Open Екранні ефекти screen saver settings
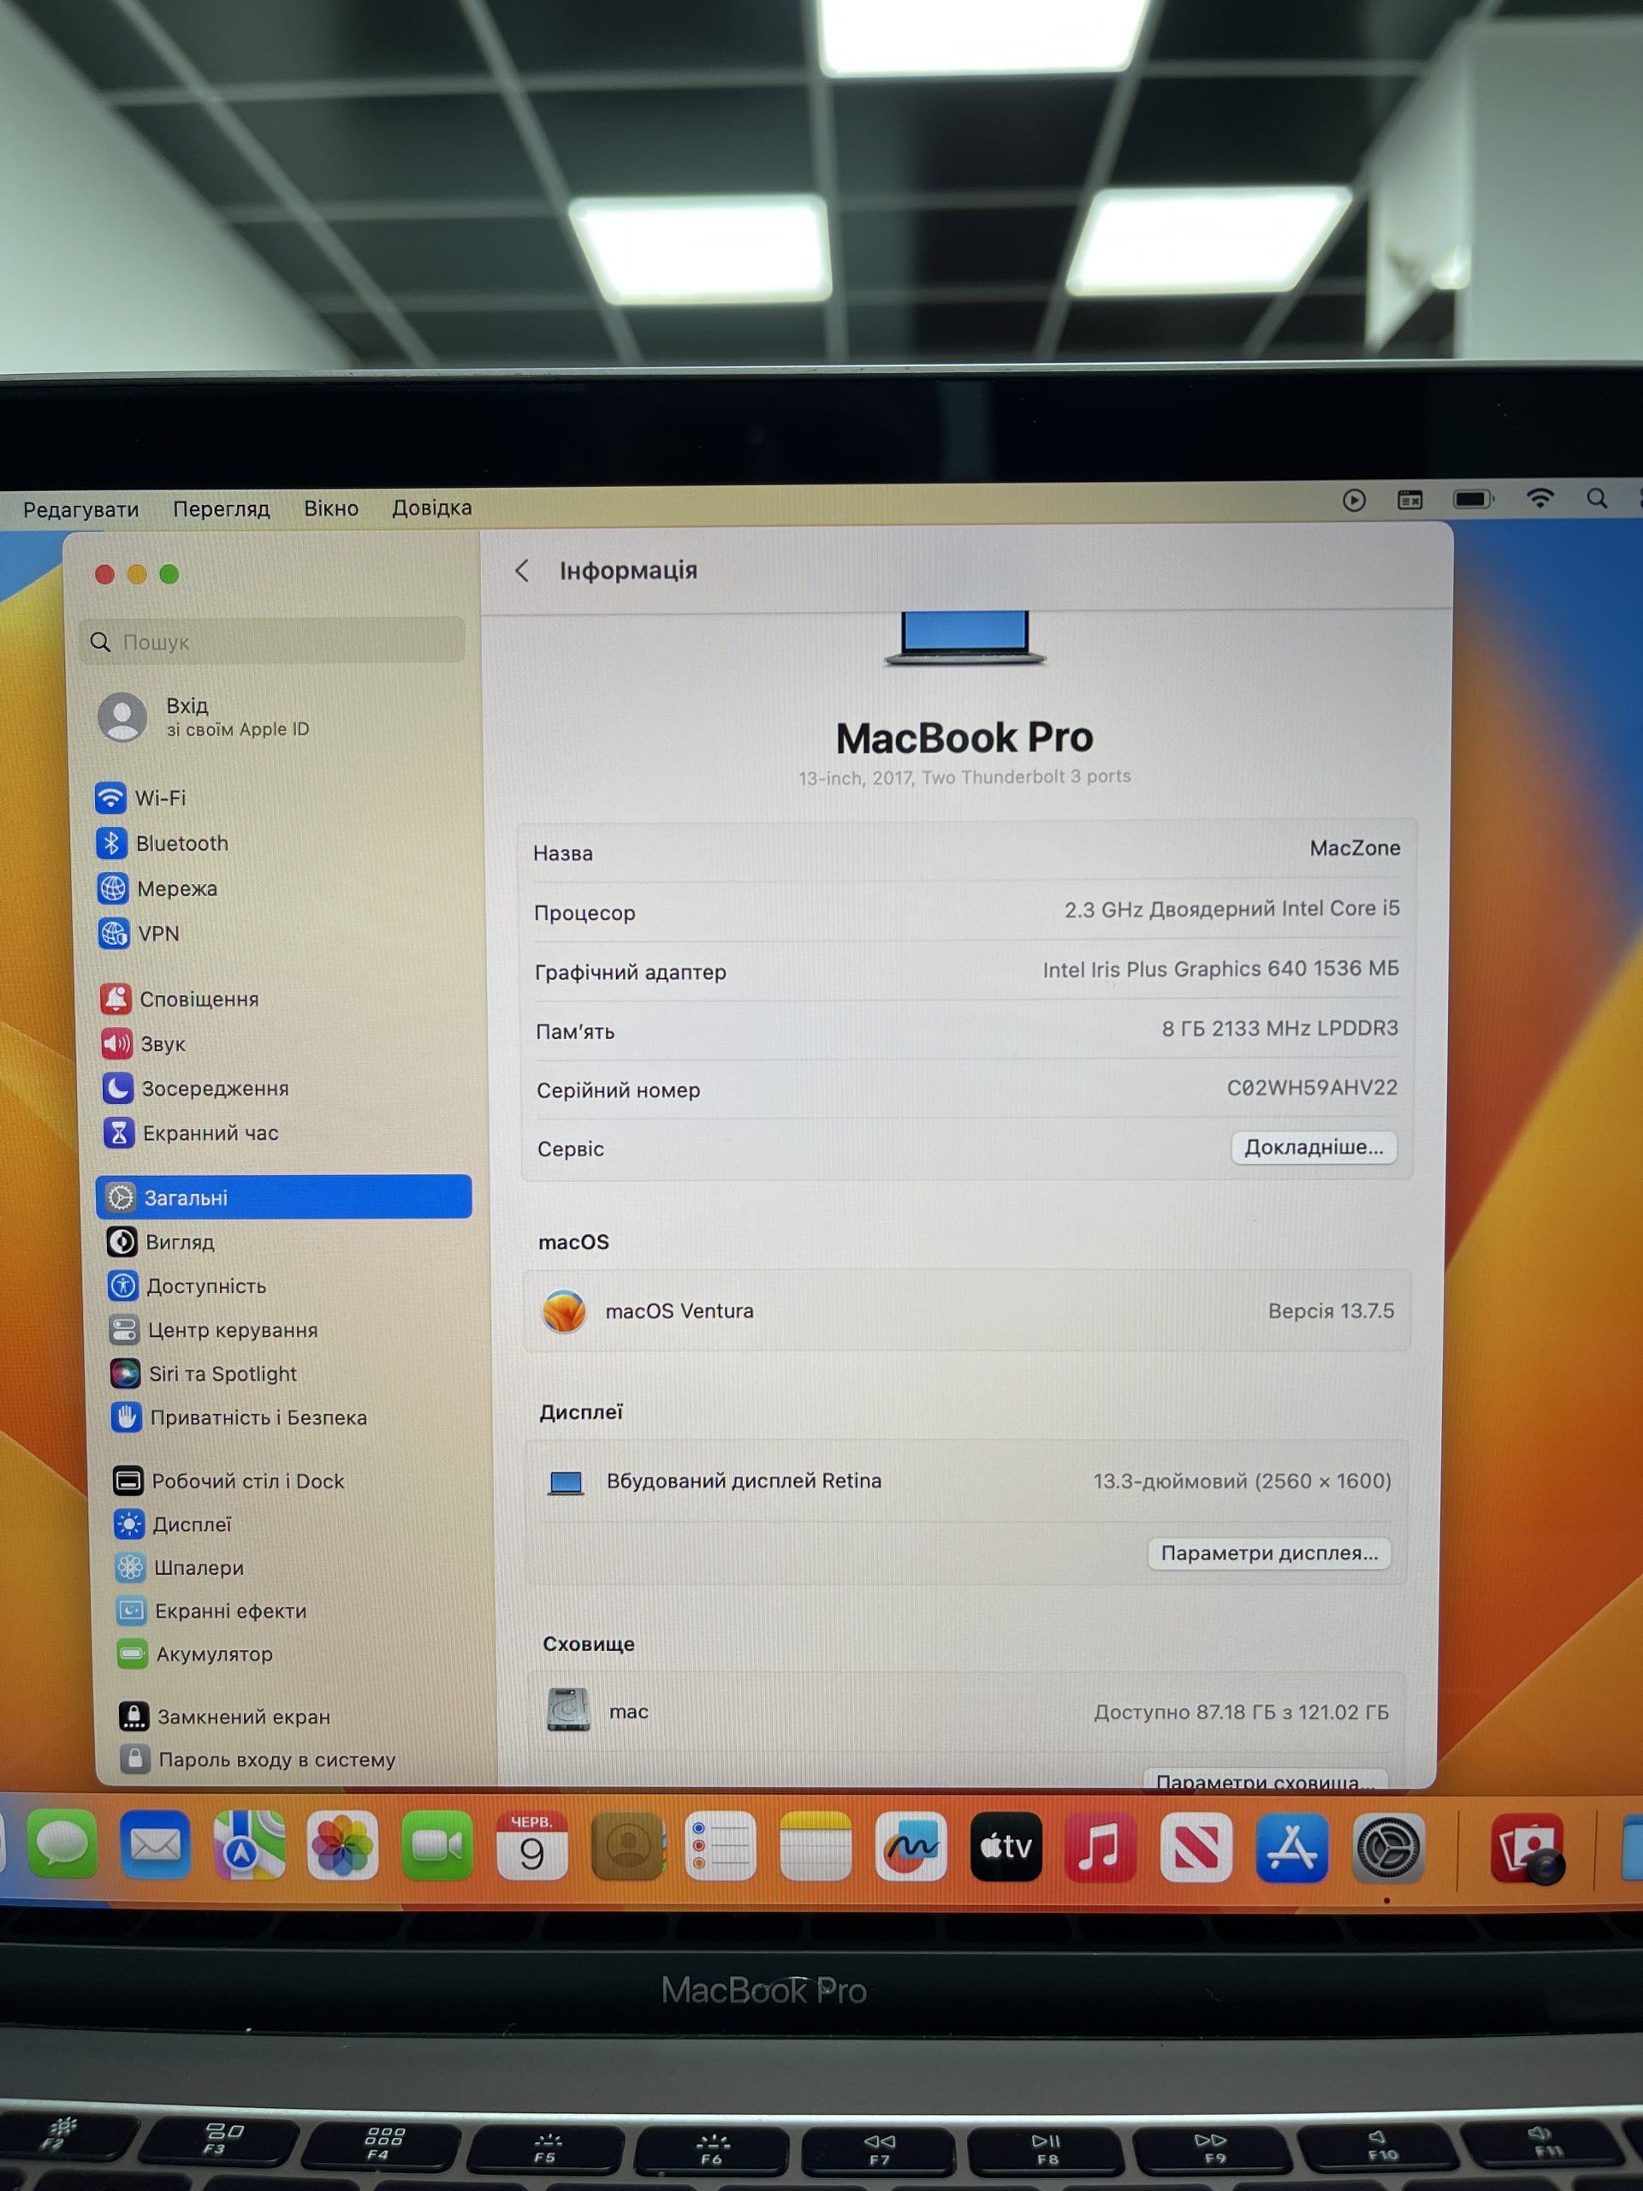This screenshot has height=2191, width=1643. click(x=212, y=1611)
